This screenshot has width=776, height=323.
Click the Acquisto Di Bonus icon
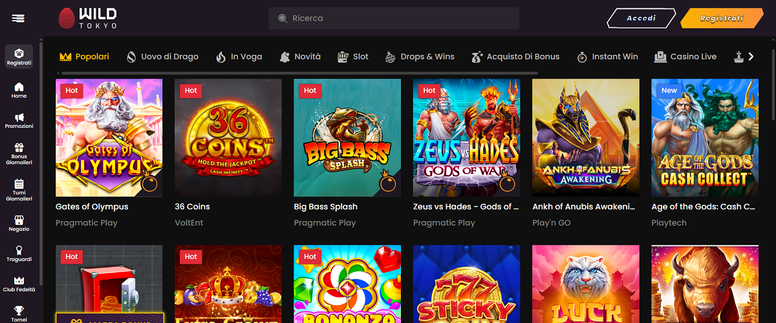click(477, 57)
